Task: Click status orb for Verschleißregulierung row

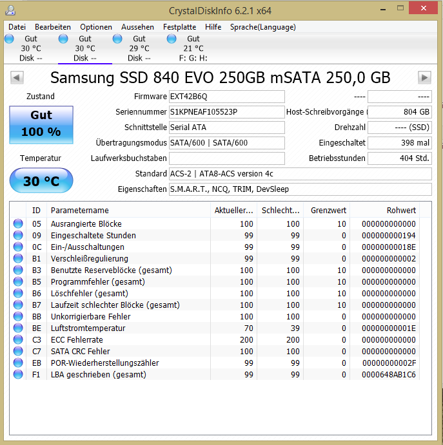Action: pos(18,258)
